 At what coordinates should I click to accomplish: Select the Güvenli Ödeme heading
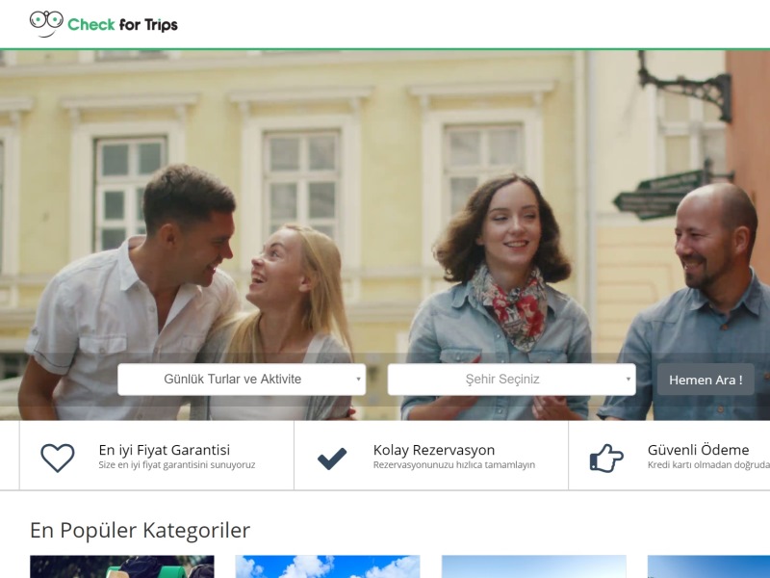pos(698,450)
